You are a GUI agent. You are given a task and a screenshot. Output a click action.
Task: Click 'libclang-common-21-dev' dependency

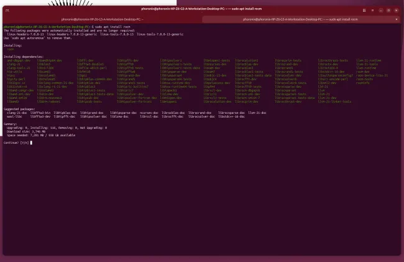click(x=55, y=83)
